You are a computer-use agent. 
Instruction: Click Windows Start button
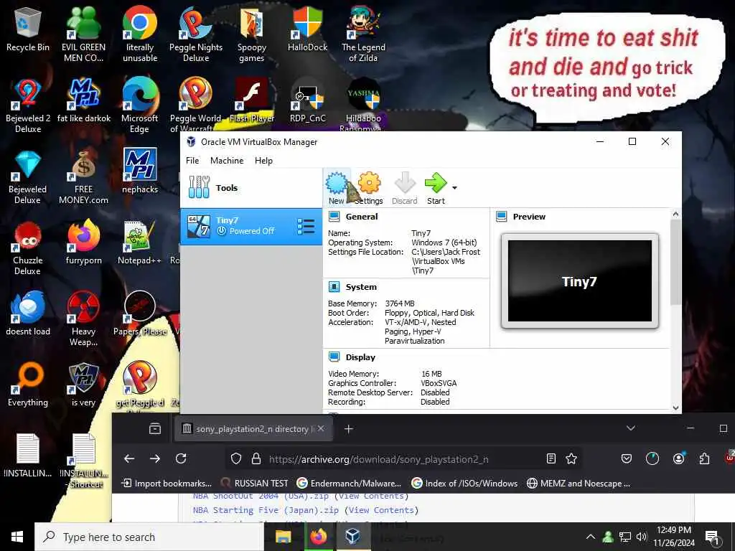[17, 537]
